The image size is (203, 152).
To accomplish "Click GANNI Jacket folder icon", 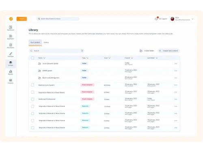I will 39,71.
